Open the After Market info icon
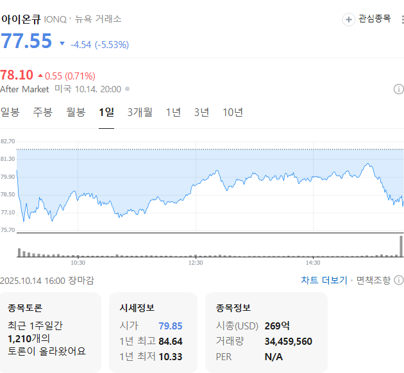Screen dimensions: 404x373 (x=398, y=89)
